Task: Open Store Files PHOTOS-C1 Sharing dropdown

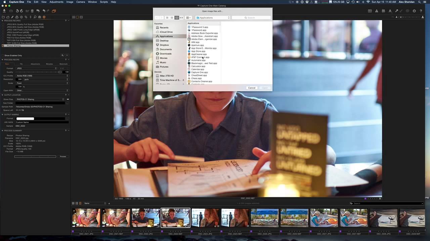Action: 40,99
